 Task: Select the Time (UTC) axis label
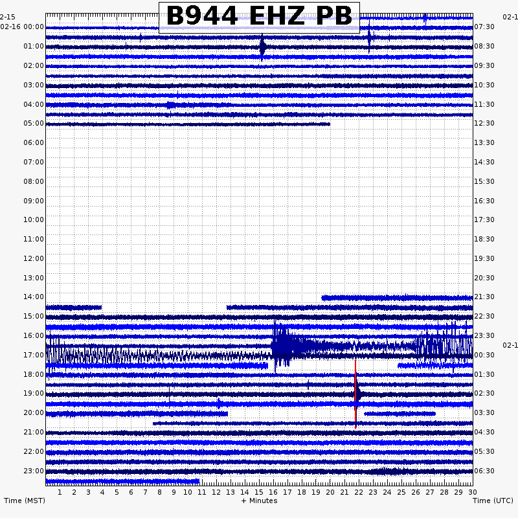coord(493,501)
